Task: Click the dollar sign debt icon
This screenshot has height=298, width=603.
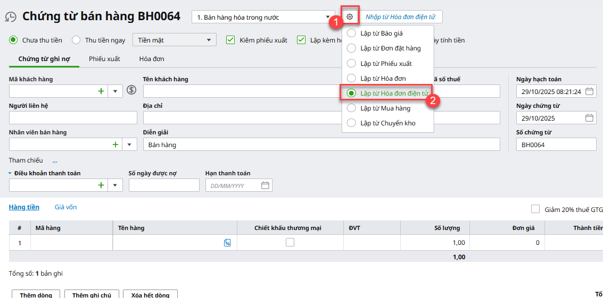Action: (131, 91)
